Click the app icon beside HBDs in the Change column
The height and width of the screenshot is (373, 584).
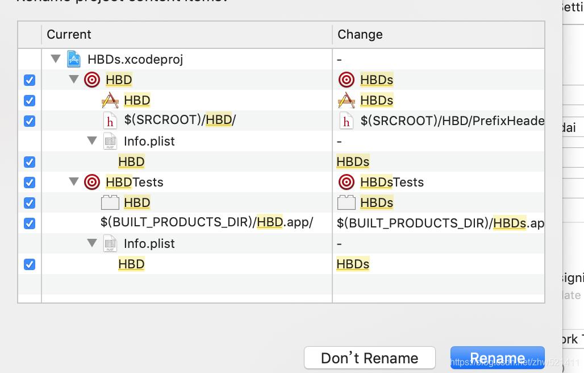click(347, 100)
